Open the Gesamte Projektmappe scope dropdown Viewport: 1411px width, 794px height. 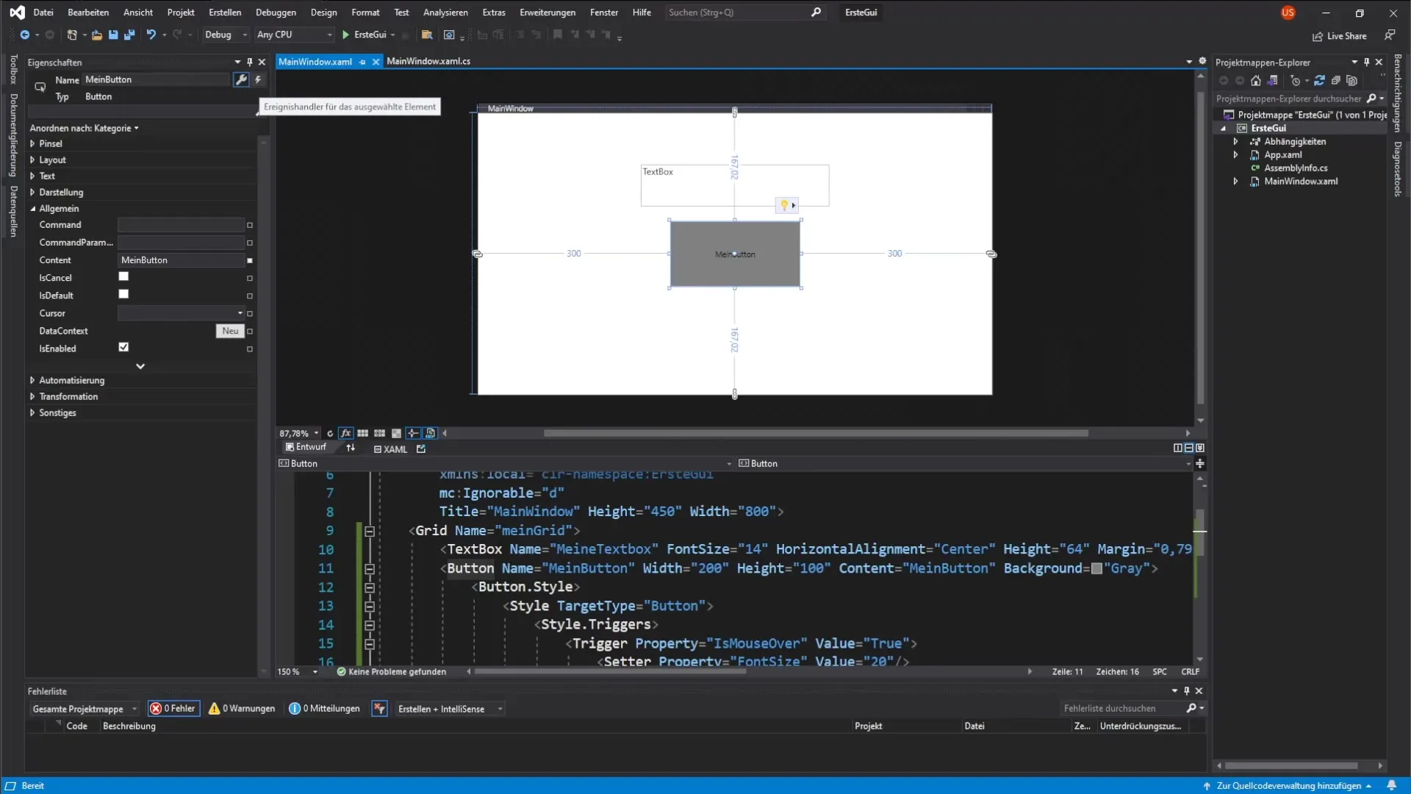coord(85,709)
